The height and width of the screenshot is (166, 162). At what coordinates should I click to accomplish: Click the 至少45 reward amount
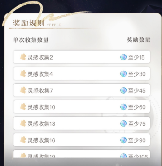137,90
